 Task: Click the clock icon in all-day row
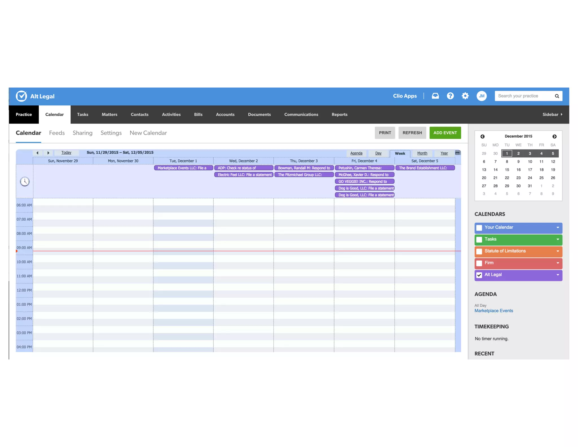(x=25, y=181)
